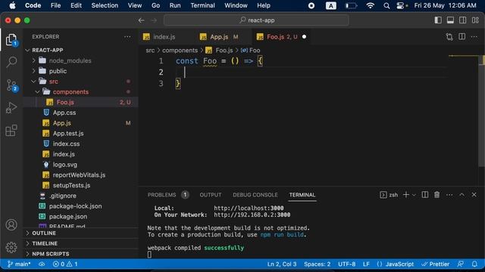Expand the public folder

pyautogui.click(x=80, y=71)
